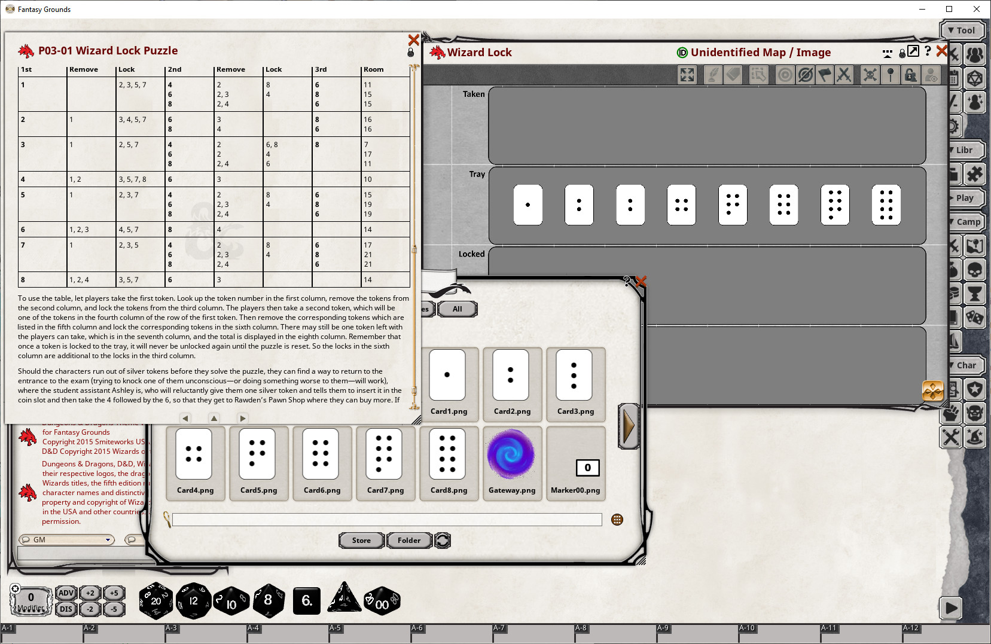Toggle the token lock icon in image toolbar
Screen dimensions: 991x644
(x=910, y=75)
